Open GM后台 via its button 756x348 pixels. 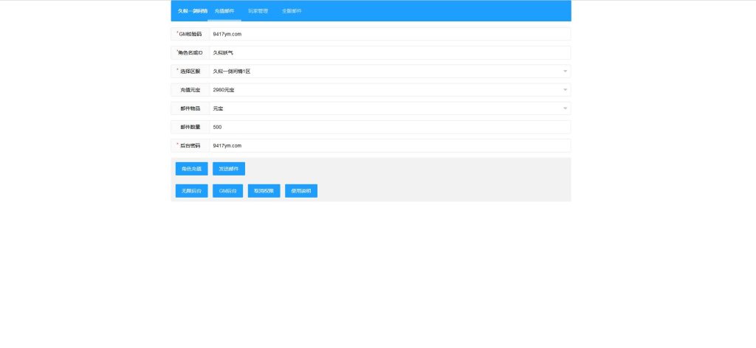pos(229,191)
